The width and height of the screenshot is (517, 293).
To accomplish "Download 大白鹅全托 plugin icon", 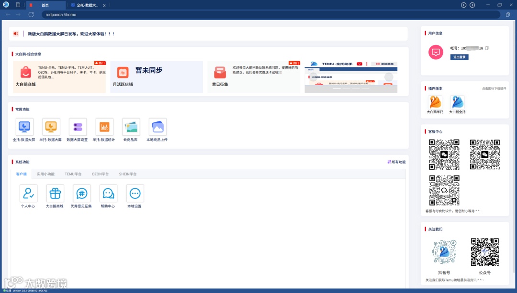I will 457,102.
